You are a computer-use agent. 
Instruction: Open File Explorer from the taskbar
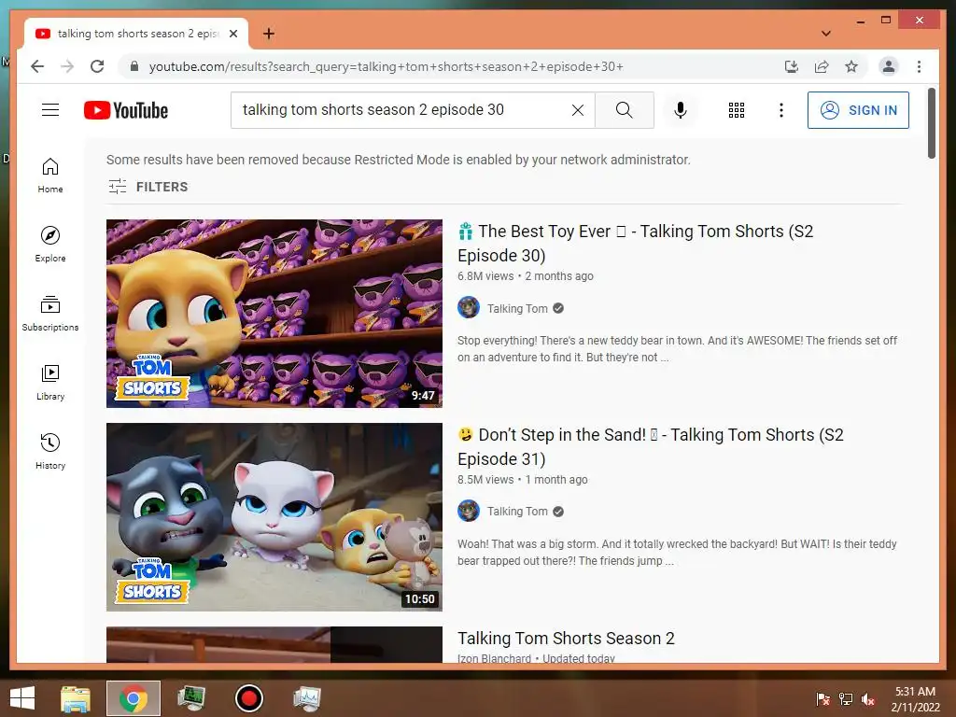pos(76,698)
